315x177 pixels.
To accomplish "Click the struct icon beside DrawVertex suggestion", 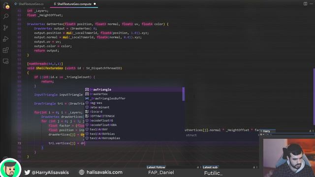I will [87, 94].
